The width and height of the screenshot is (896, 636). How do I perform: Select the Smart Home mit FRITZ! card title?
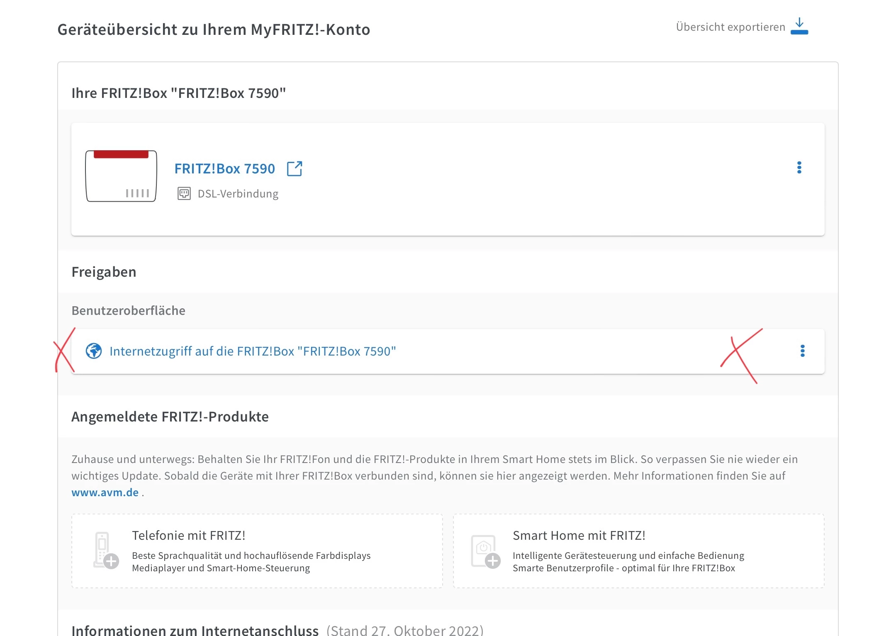click(579, 535)
